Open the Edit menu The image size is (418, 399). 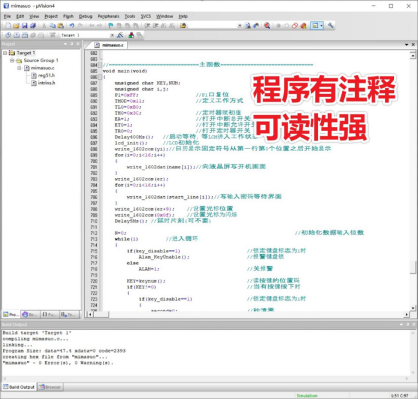[x=20, y=16]
